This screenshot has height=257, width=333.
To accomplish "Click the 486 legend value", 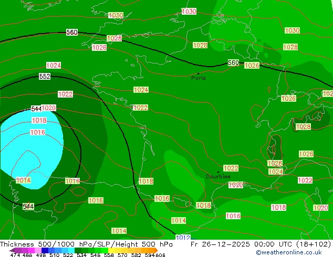I will pyautogui.click(x=27, y=255).
